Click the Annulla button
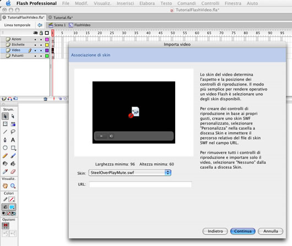The width and height of the screenshot is (292, 246). point(271,231)
